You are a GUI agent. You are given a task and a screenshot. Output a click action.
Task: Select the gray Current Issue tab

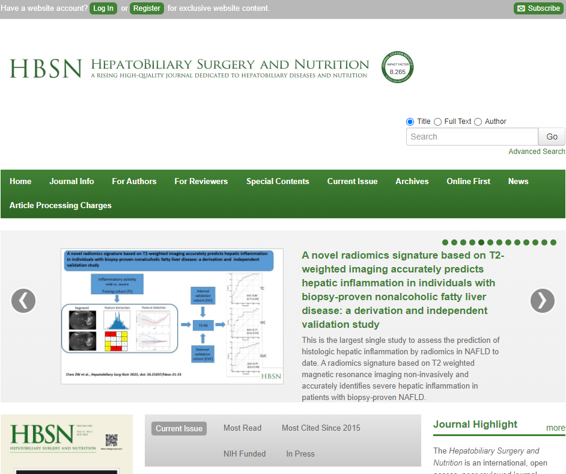click(x=179, y=428)
